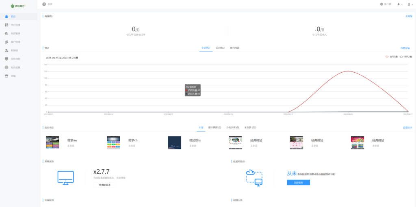The height and width of the screenshot is (207, 416).
Task: Select the 版本更新 (0) tab
Action: point(214,127)
